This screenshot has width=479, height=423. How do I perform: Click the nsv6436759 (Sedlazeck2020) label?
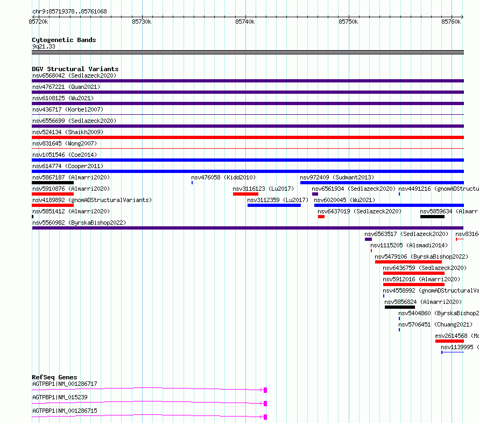[425, 268]
